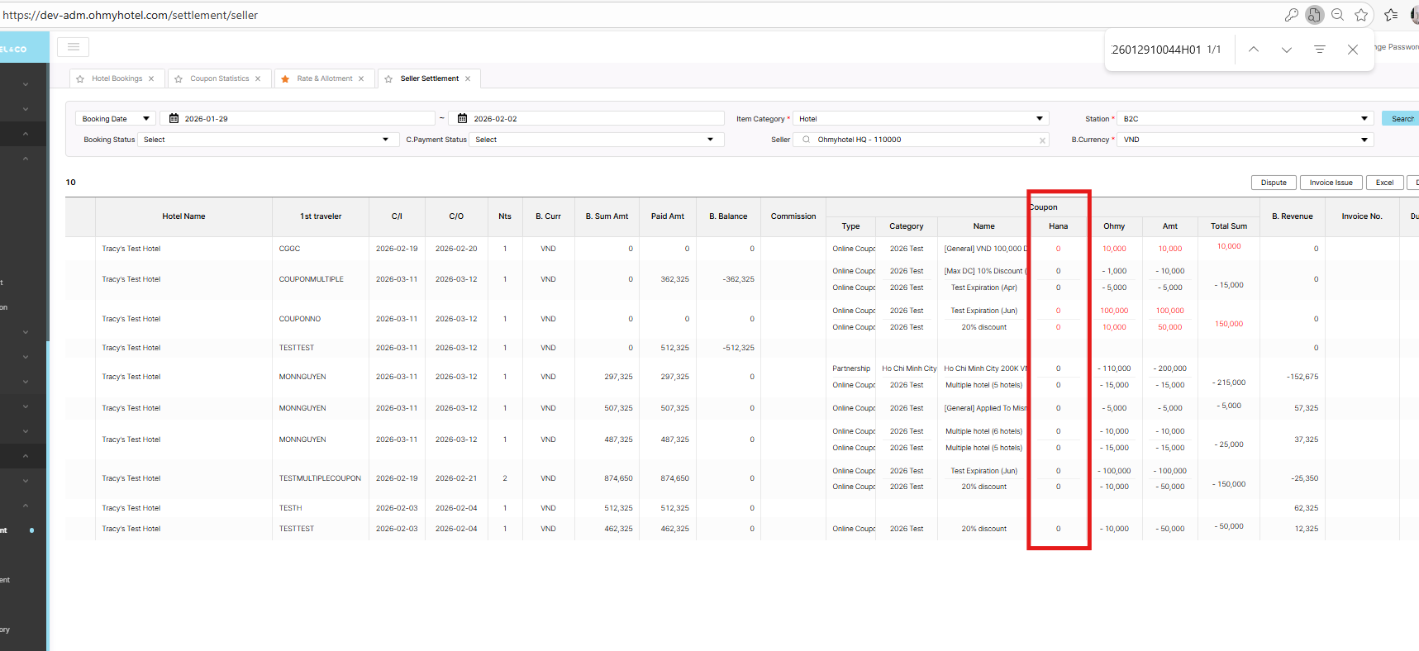
Task: Open the end date calendar picker icon
Action: [x=462, y=119]
